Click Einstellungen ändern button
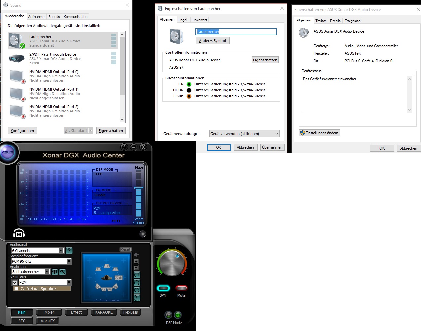 click(x=319, y=133)
